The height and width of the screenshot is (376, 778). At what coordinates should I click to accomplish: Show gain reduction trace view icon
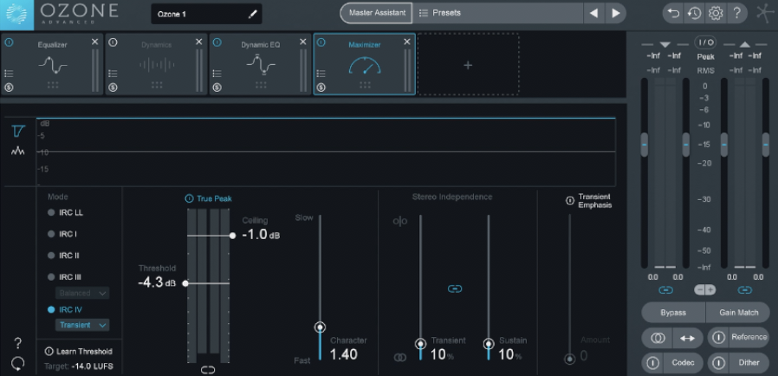coord(18,131)
